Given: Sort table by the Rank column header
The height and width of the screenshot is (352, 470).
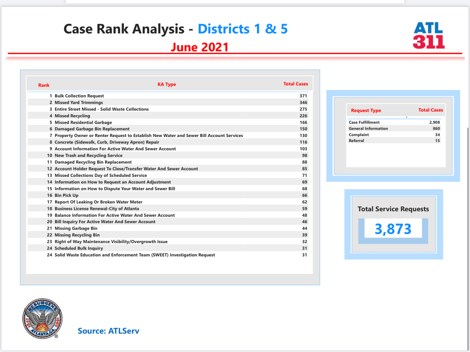Looking at the screenshot, I should point(44,85).
